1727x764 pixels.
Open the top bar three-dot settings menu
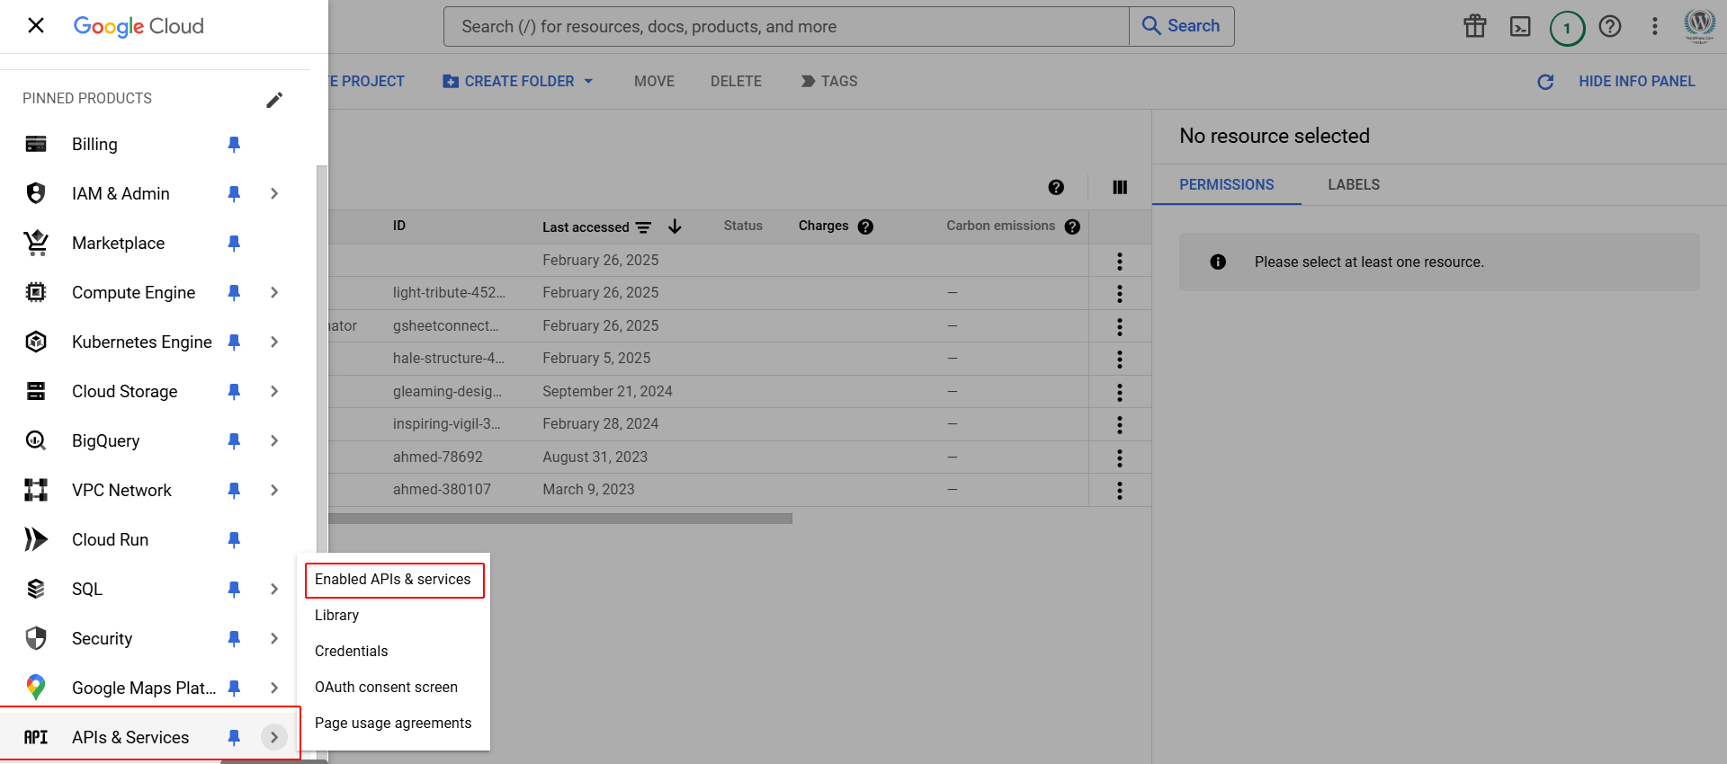click(x=1654, y=26)
